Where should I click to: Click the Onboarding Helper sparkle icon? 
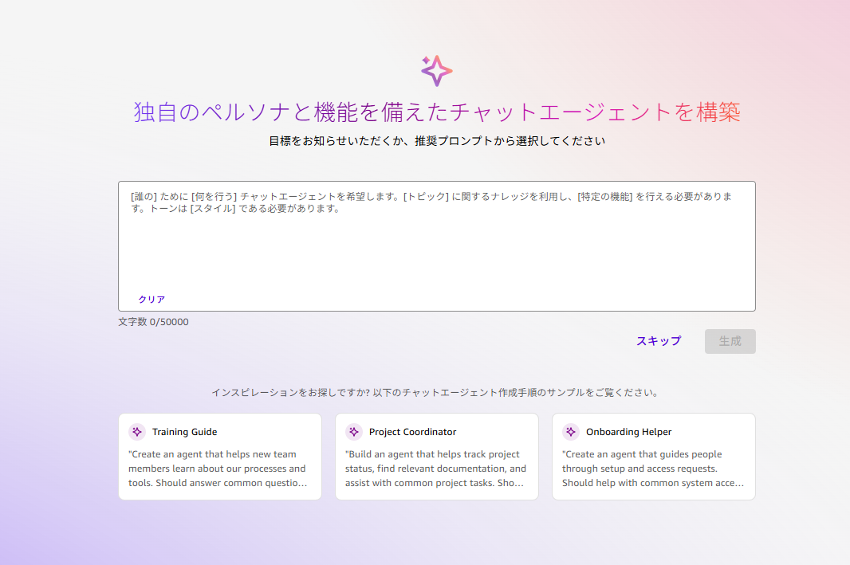coord(571,432)
